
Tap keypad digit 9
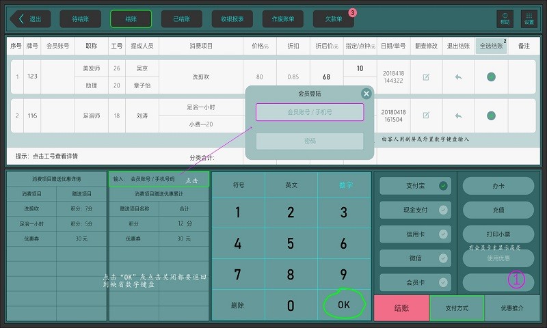coord(345,274)
